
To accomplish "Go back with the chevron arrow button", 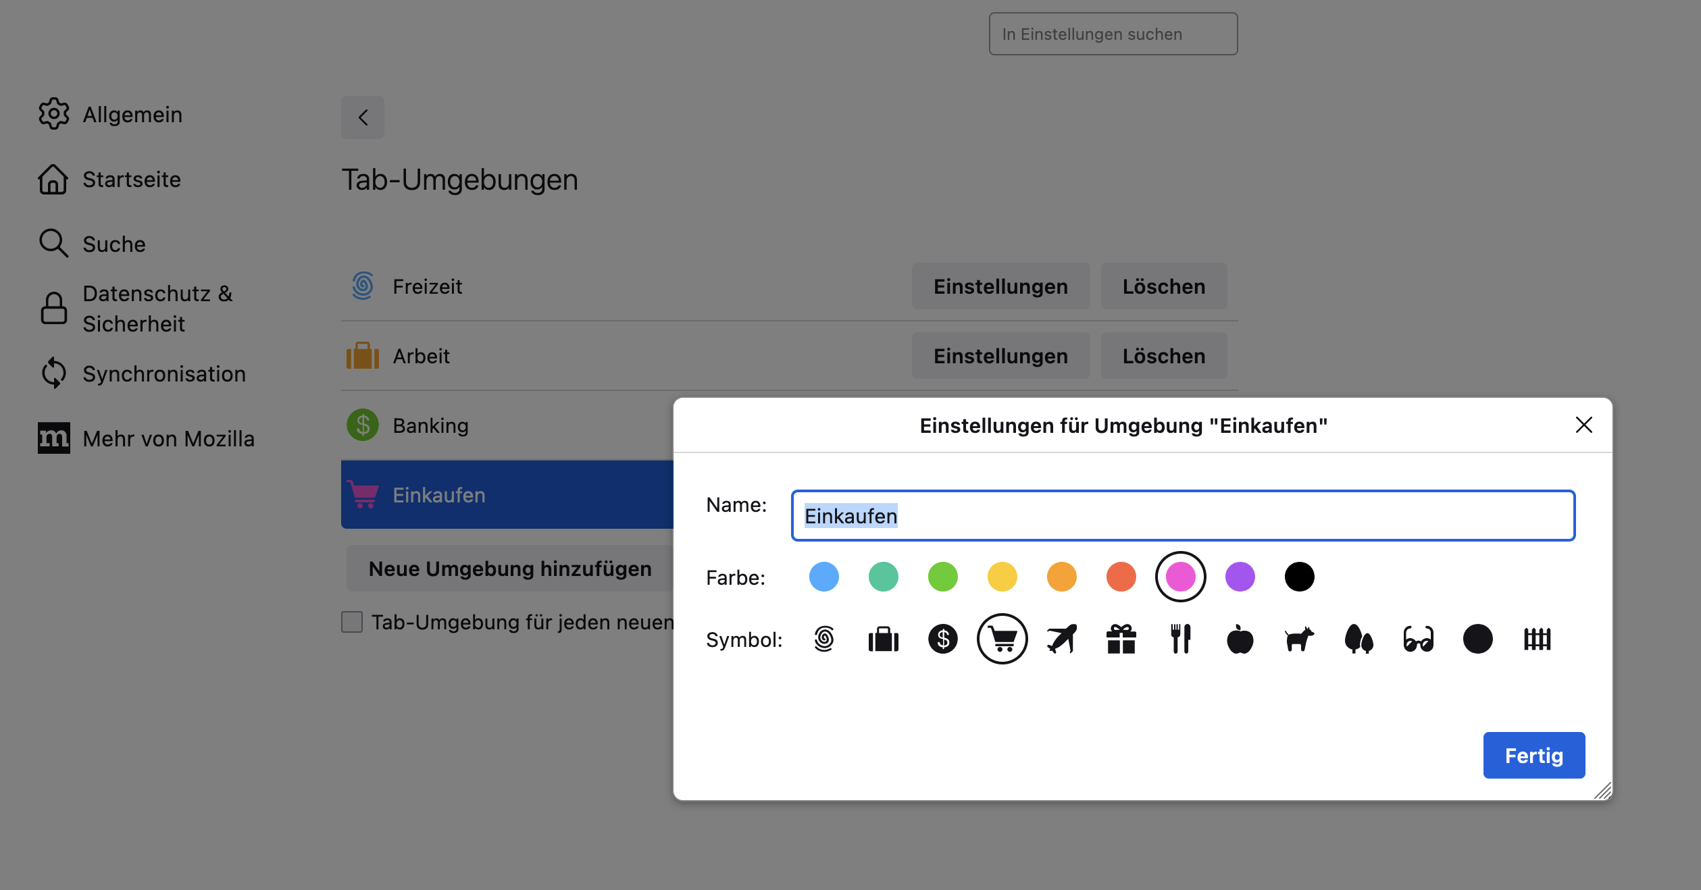I will pyautogui.click(x=363, y=117).
